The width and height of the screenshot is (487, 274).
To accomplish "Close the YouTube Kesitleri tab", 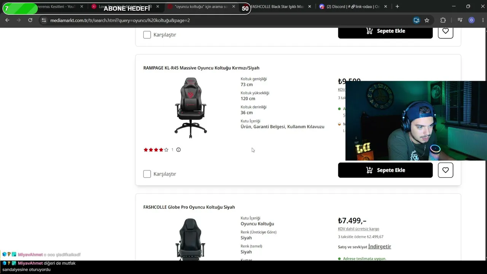I will 81,6.
